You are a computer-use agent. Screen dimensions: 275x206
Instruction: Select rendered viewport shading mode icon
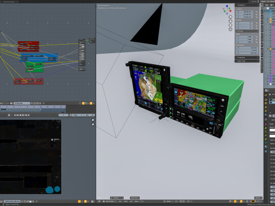coord(258,201)
